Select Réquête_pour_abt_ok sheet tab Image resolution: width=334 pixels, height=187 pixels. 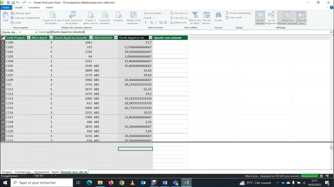click(x=74, y=172)
